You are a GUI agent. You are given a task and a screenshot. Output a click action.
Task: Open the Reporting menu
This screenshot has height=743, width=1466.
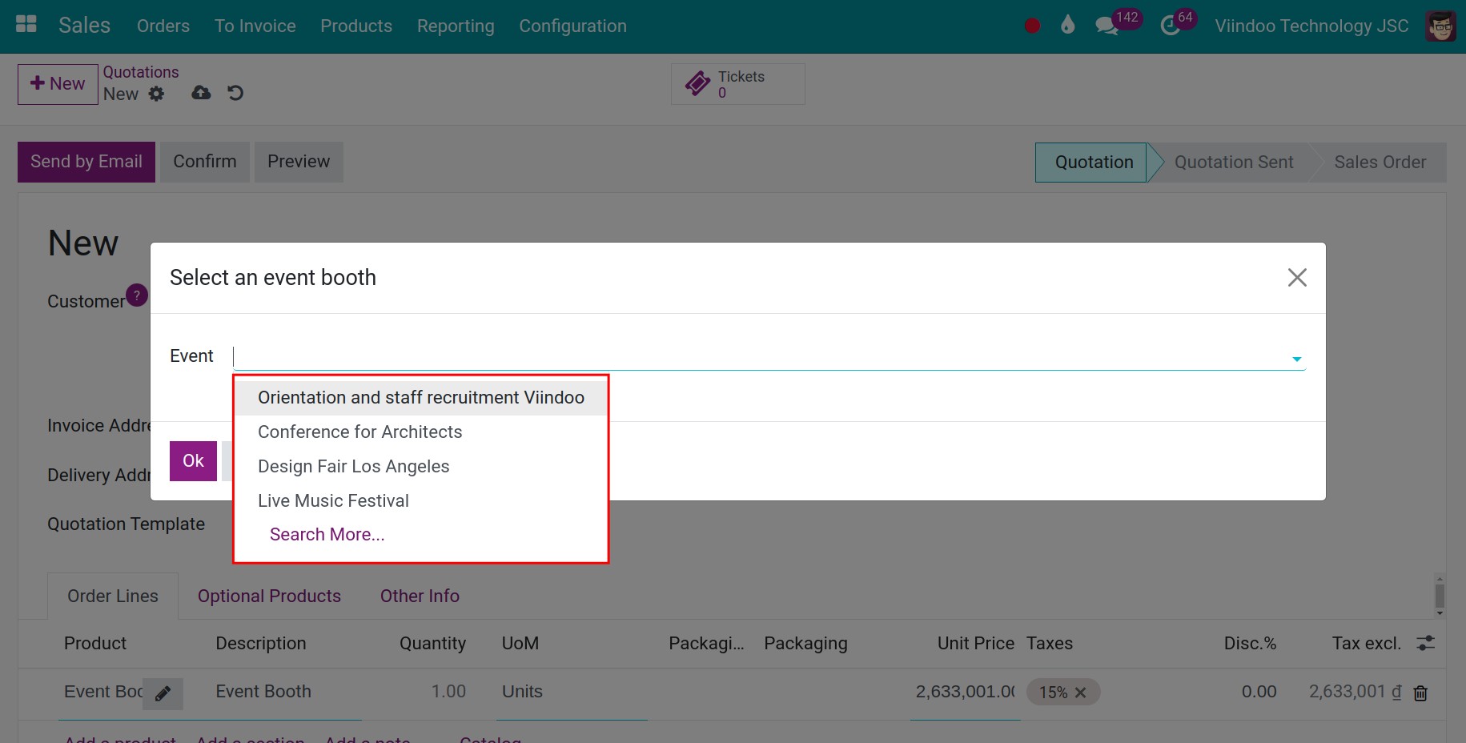click(x=456, y=26)
